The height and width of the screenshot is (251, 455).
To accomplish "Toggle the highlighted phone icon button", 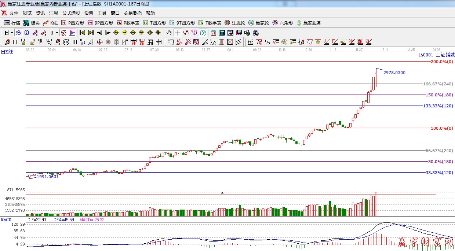I will pyautogui.click(x=18, y=33).
